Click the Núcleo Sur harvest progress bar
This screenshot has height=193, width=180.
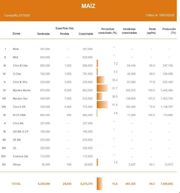coord(99,96)
